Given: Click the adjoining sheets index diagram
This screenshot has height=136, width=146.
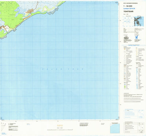Looking at the screenshot, I should point(128,22).
